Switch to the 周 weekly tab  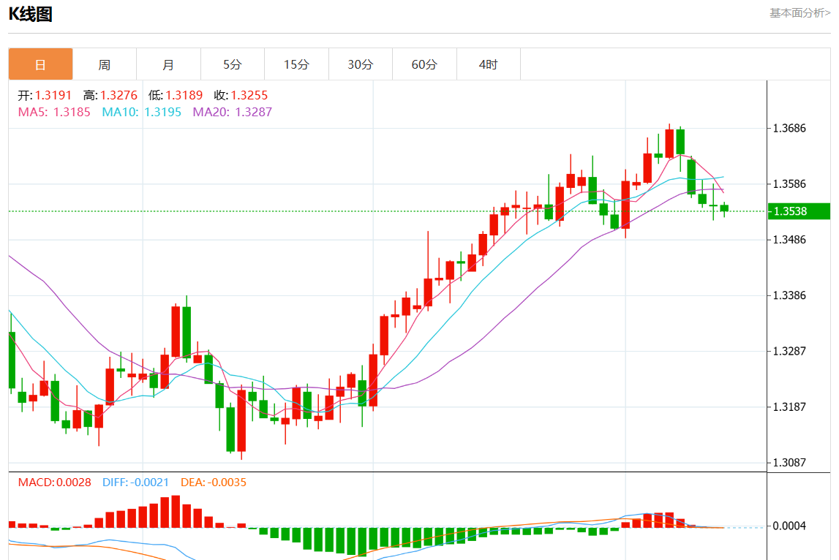click(105, 64)
